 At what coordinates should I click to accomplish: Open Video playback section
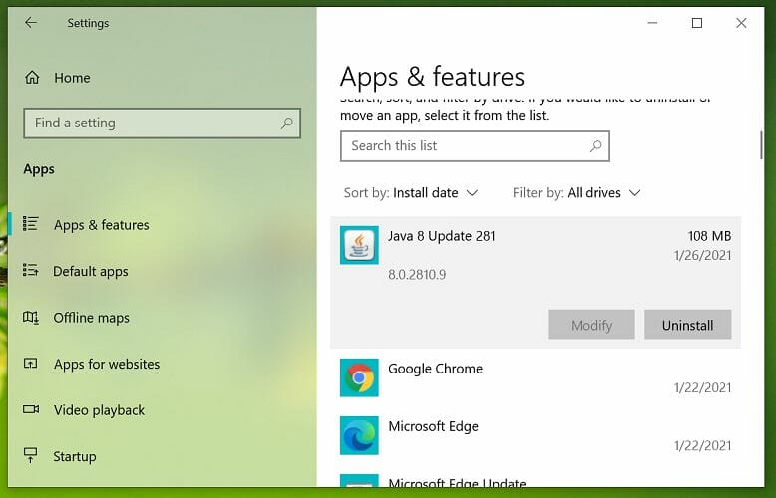click(162, 410)
